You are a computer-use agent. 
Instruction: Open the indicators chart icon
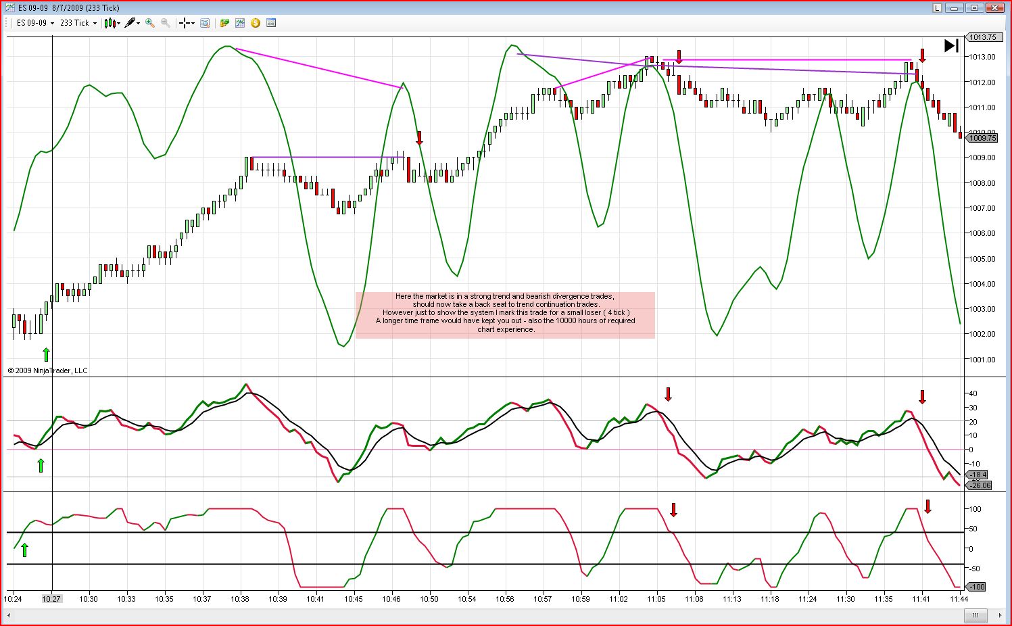click(240, 23)
